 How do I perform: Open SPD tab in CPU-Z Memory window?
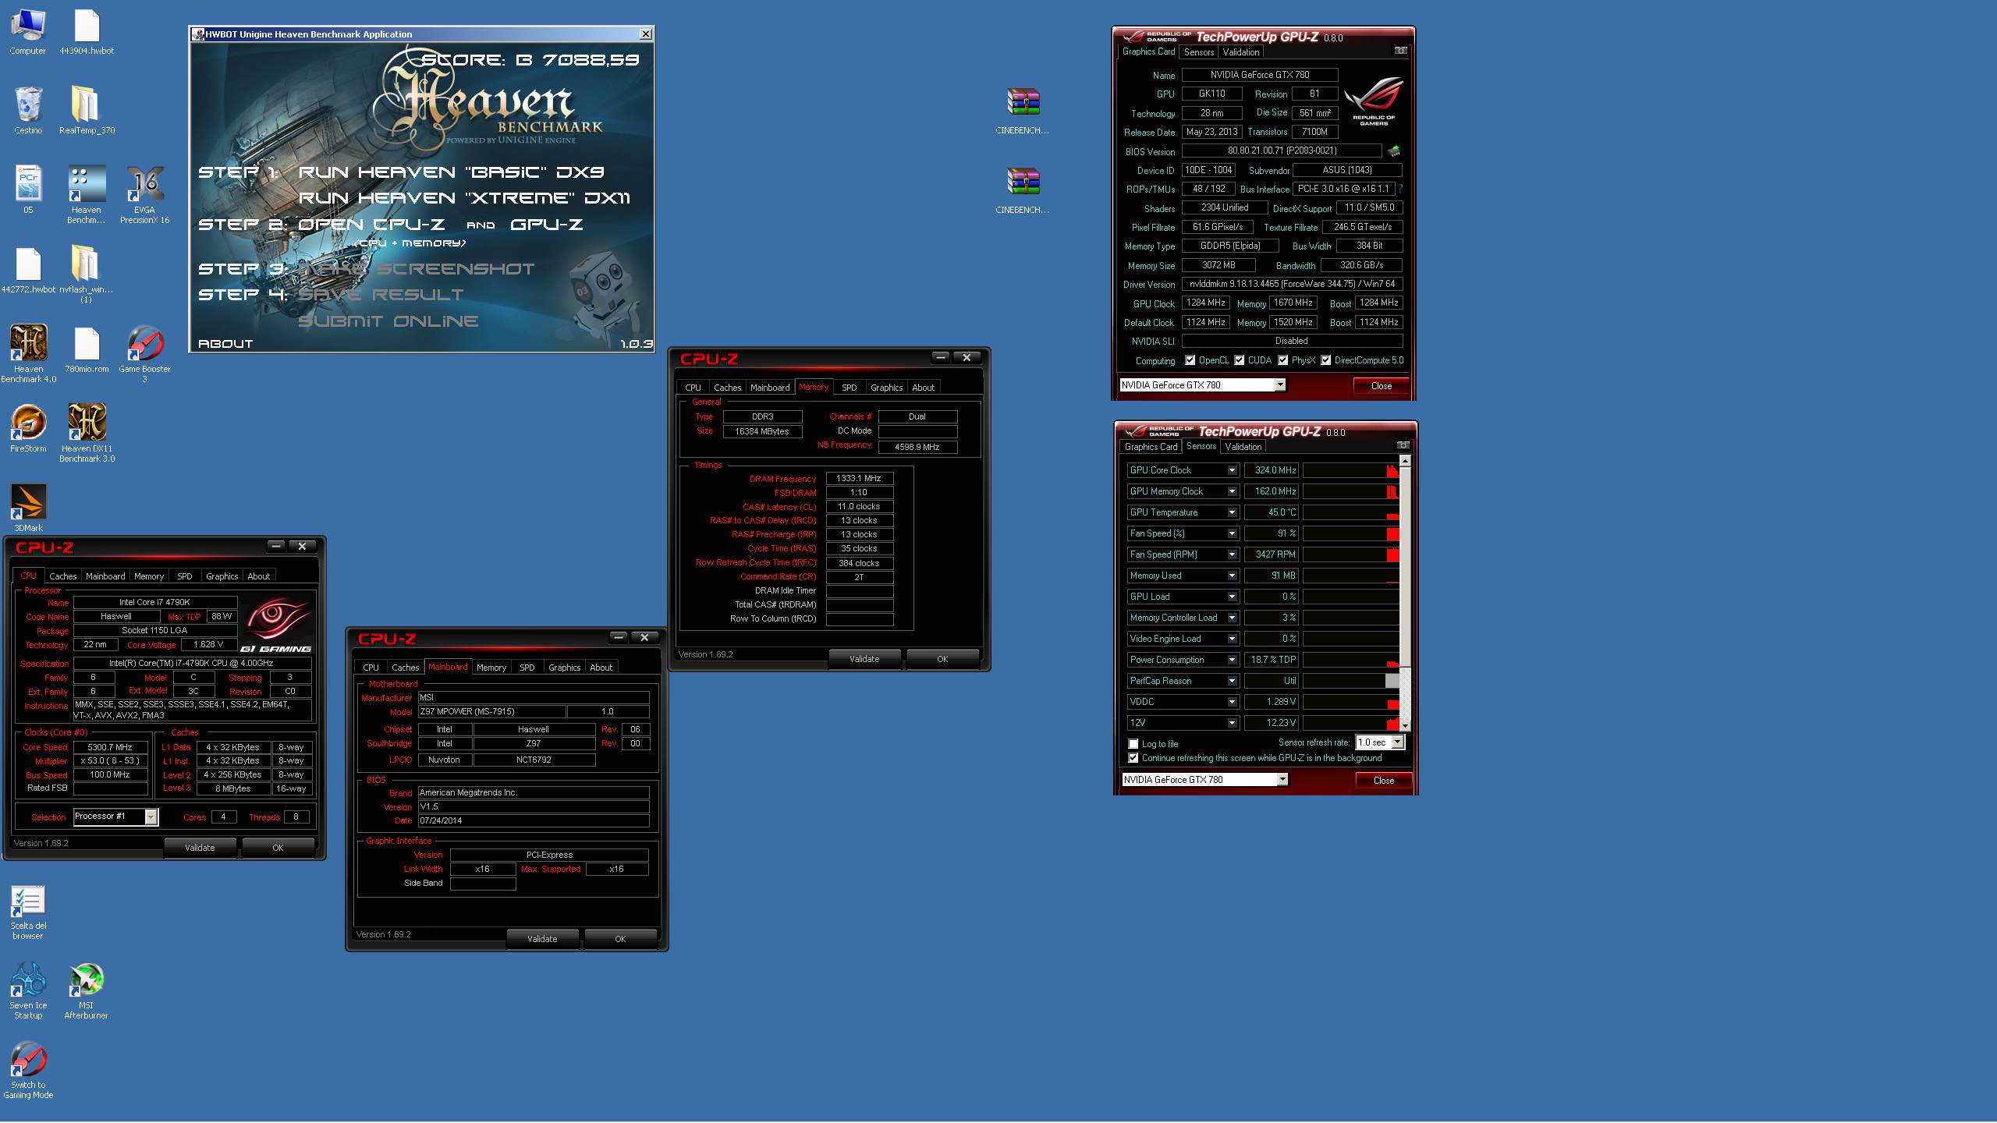[x=849, y=388]
